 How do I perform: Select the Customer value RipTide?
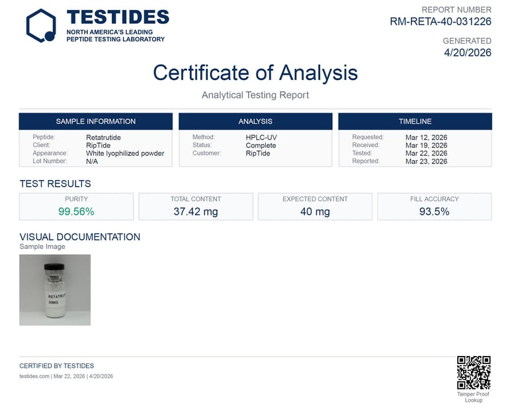[258, 154]
